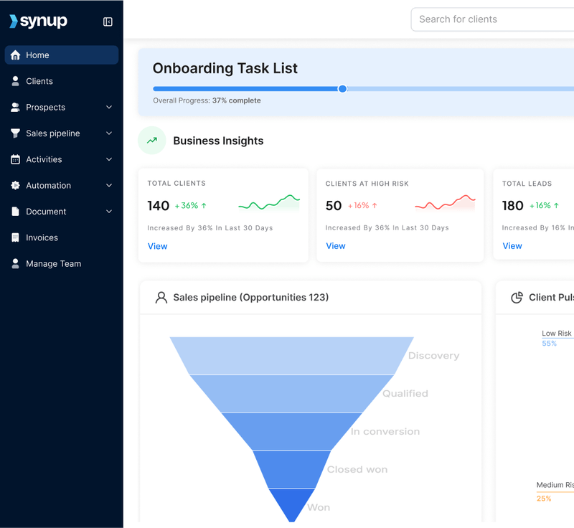This screenshot has height=528, width=574.
Task: Expand the Automation submenu chevron
Action: [109, 185]
